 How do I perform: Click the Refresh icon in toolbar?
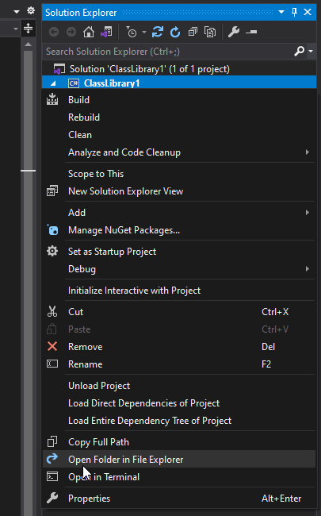point(175,33)
